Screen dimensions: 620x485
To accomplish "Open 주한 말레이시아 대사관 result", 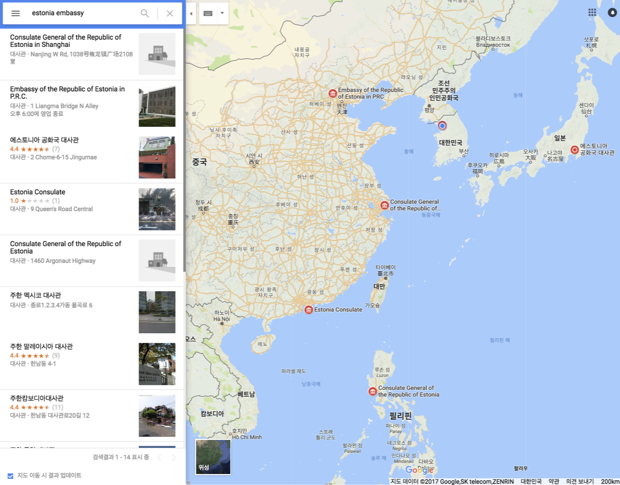I will coord(92,364).
